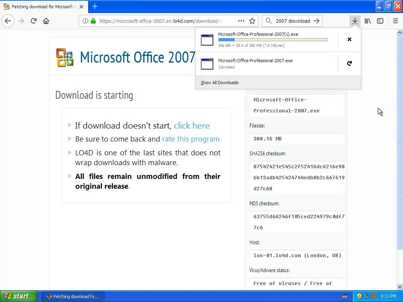
Task: Click in the '2007 download' search box
Action: coord(293,21)
